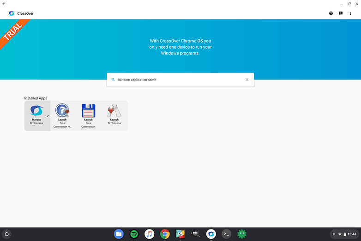Open the Files app in the shelf
This screenshot has width=361, height=241.
point(119,234)
